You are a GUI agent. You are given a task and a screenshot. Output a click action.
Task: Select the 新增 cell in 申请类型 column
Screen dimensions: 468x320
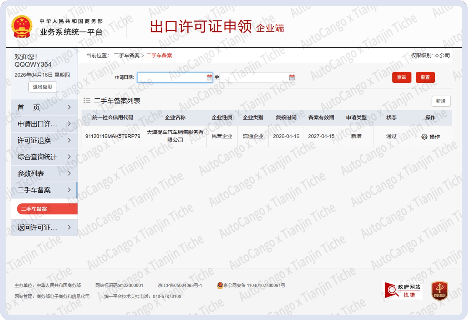click(x=356, y=136)
